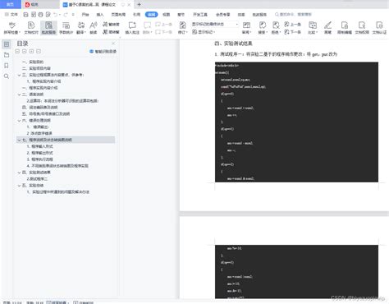The width and height of the screenshot is (389, 304).
Task: Select outline item 一、实验目的
Action: coord(33,62)
